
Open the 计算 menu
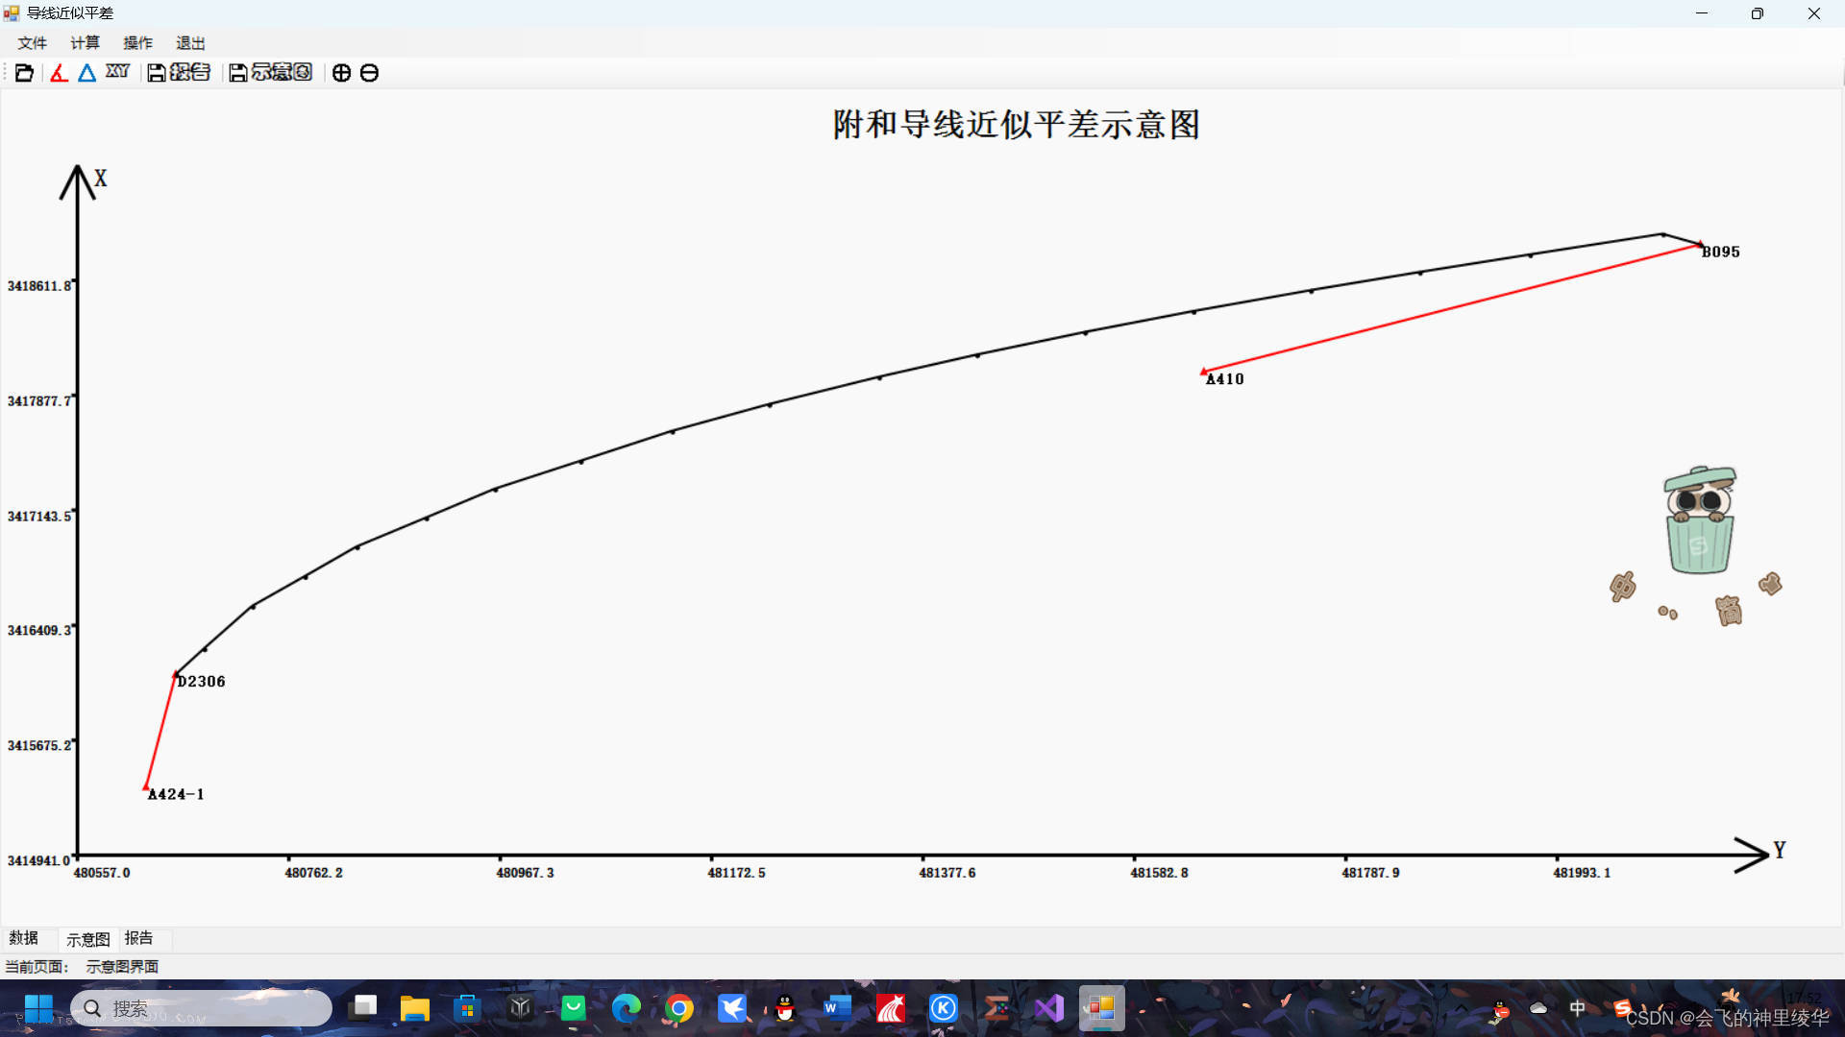click(x=85, y=43)
